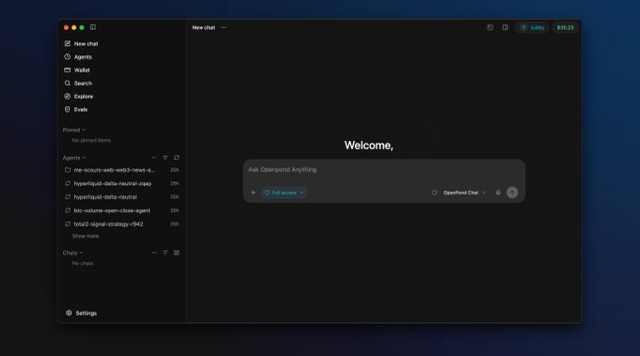This screenshot has height=356, width=640.
Task: Click the No chats text
Action: coord(83,264)
